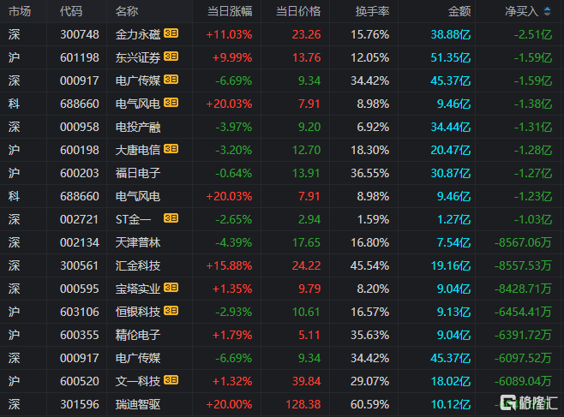Viewport: 564px width, 417px height.
Task: Click the +9.99% daily change value
Action: pos(232,57)
